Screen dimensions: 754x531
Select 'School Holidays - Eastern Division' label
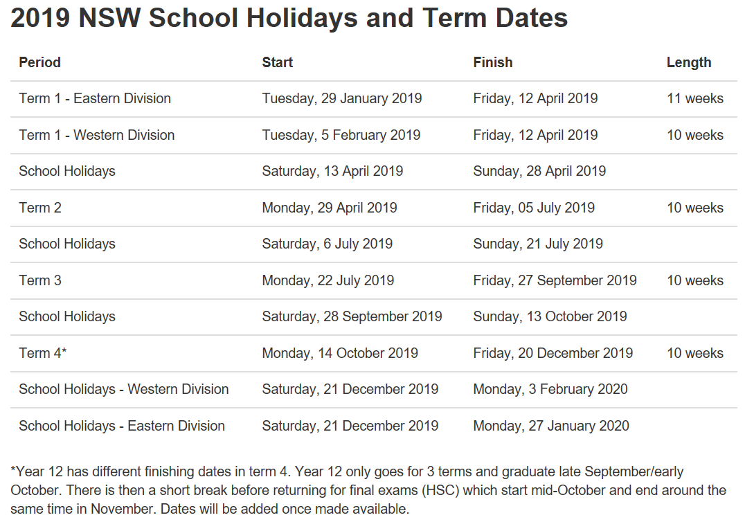click(x=122, y=426)
